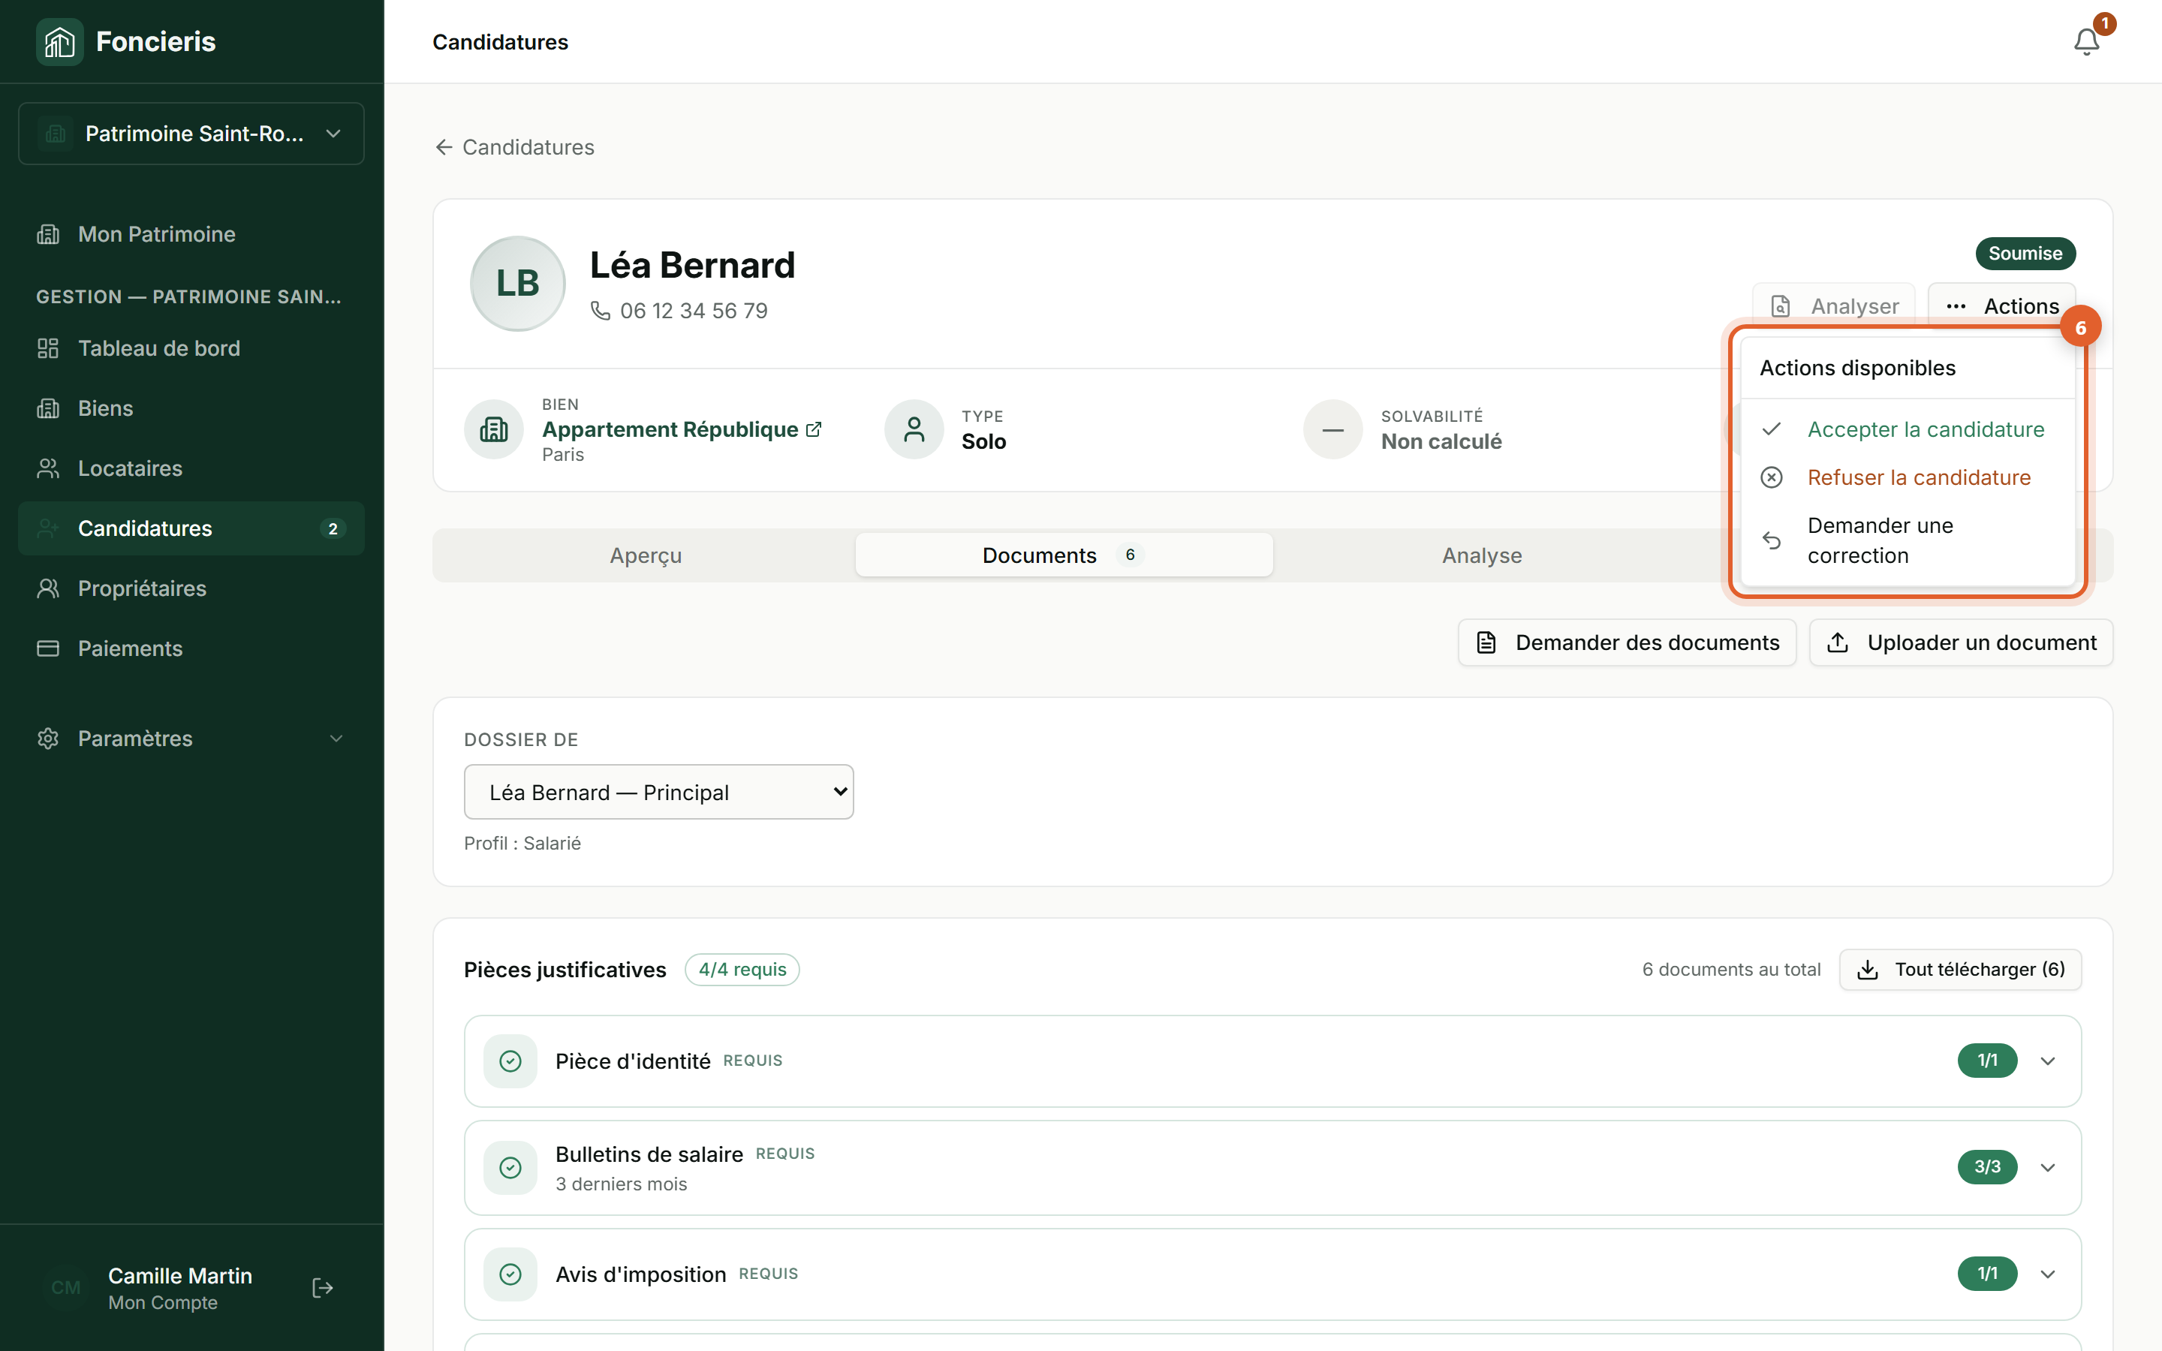This screenshot has height=1351, width=2162.
Task: Select Demander une correction
Action: click(x=1908, y=540)
